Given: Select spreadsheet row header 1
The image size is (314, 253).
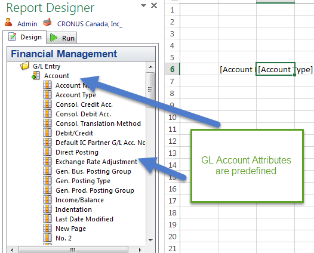Looking at the screenshot, I should click(x=172, y=10).
